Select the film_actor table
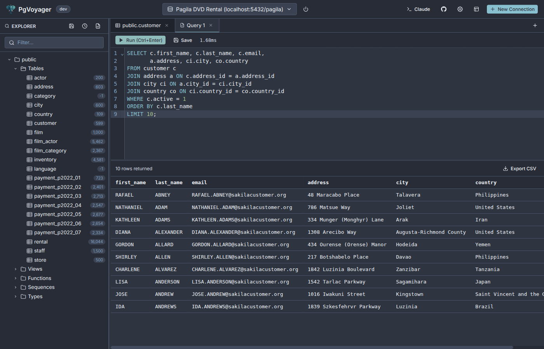Screen dimensions: 544x349 coord(45,141)
